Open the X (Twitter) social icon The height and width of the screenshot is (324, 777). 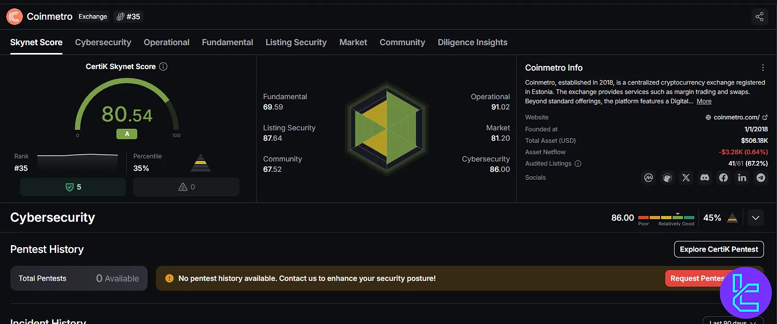point(686,178)
